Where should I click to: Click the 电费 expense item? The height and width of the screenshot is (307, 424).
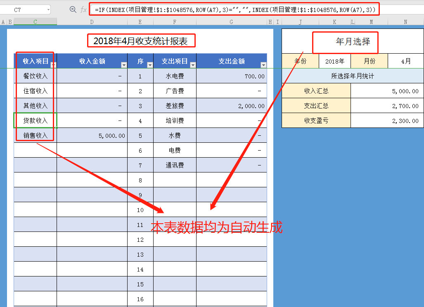175,150
